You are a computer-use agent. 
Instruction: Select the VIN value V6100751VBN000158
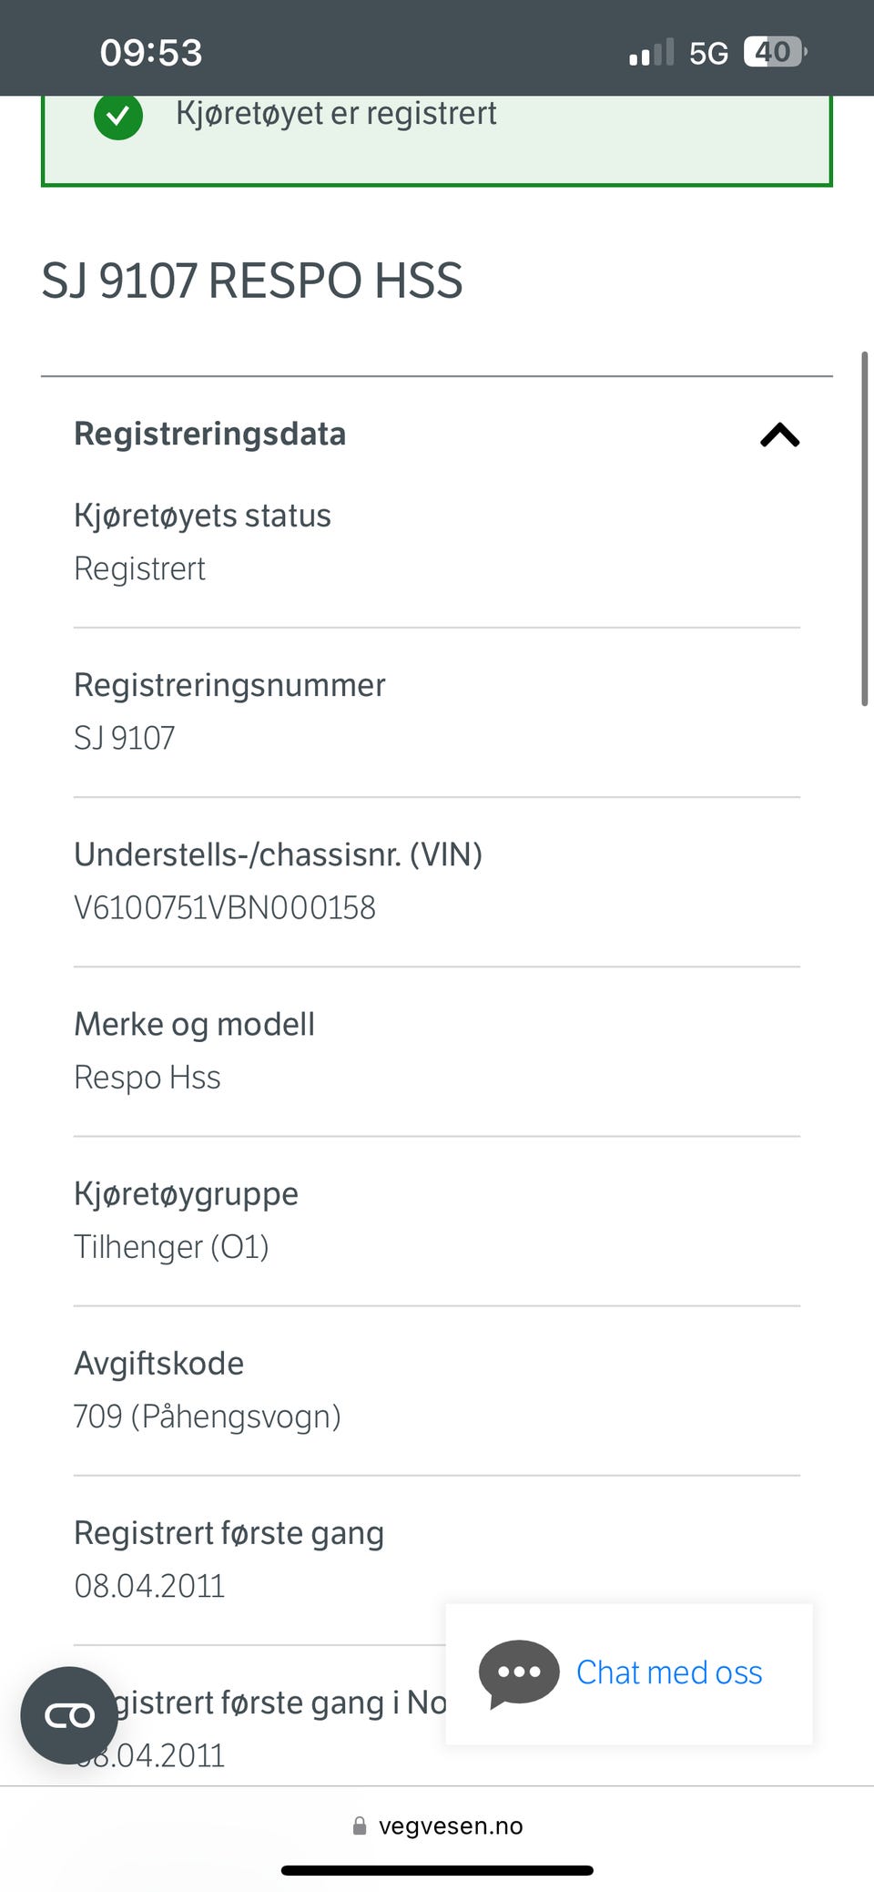(x=225, y=907)
